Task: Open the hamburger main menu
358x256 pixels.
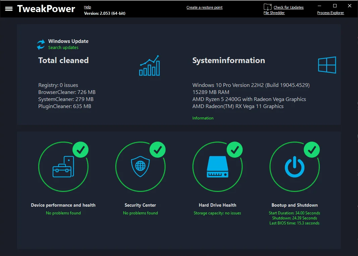Action: (9, 9)
